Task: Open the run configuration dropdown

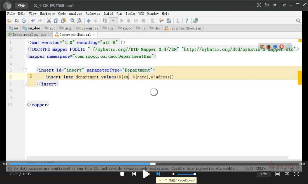Action: coord(113,21)
